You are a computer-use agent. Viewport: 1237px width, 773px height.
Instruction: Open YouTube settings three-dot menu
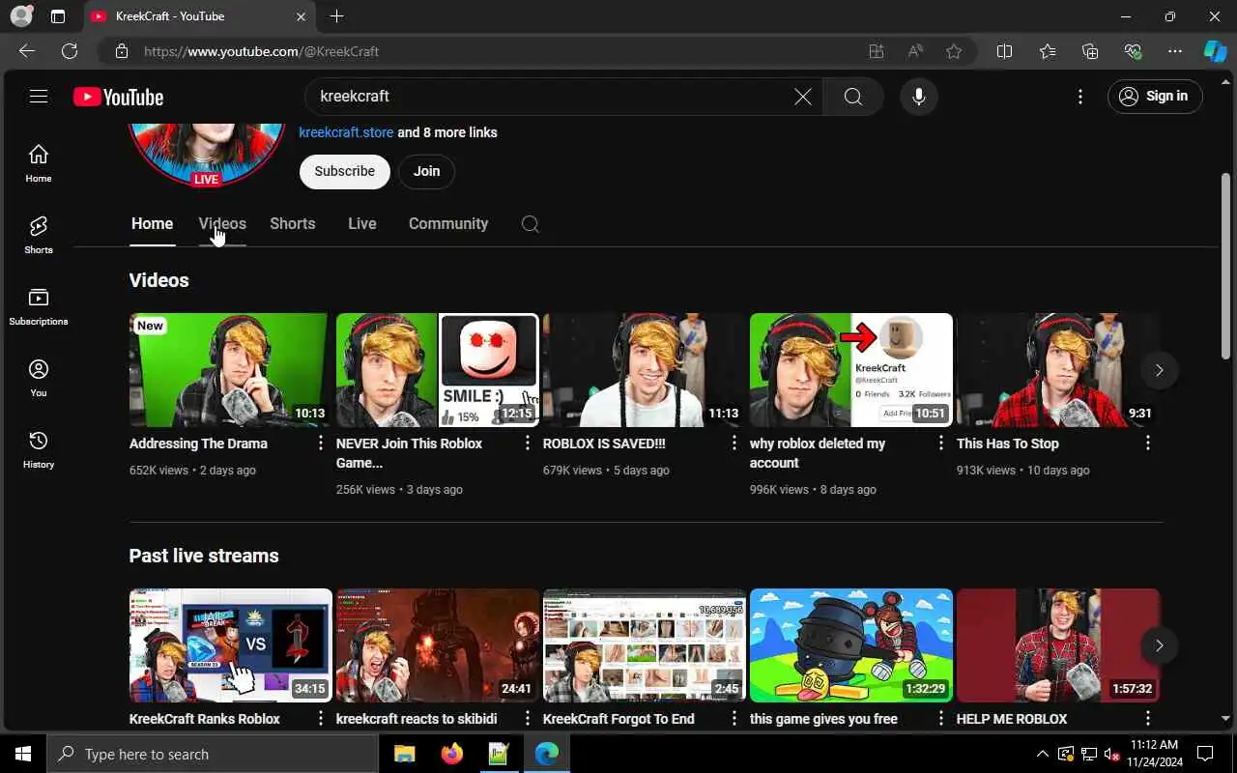point(1080,97)
